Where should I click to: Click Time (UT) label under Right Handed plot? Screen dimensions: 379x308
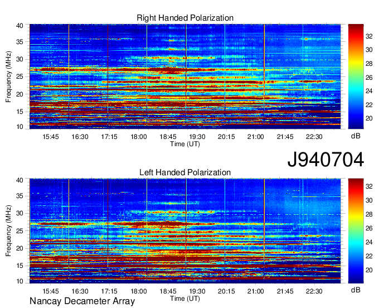[185, 144]
